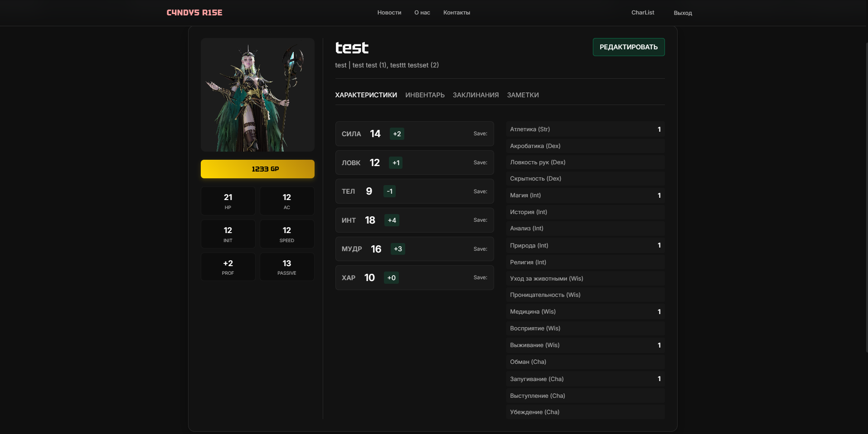Select the Выживание (Wis) skill row
868x434 pixels.
coord(585,345)
